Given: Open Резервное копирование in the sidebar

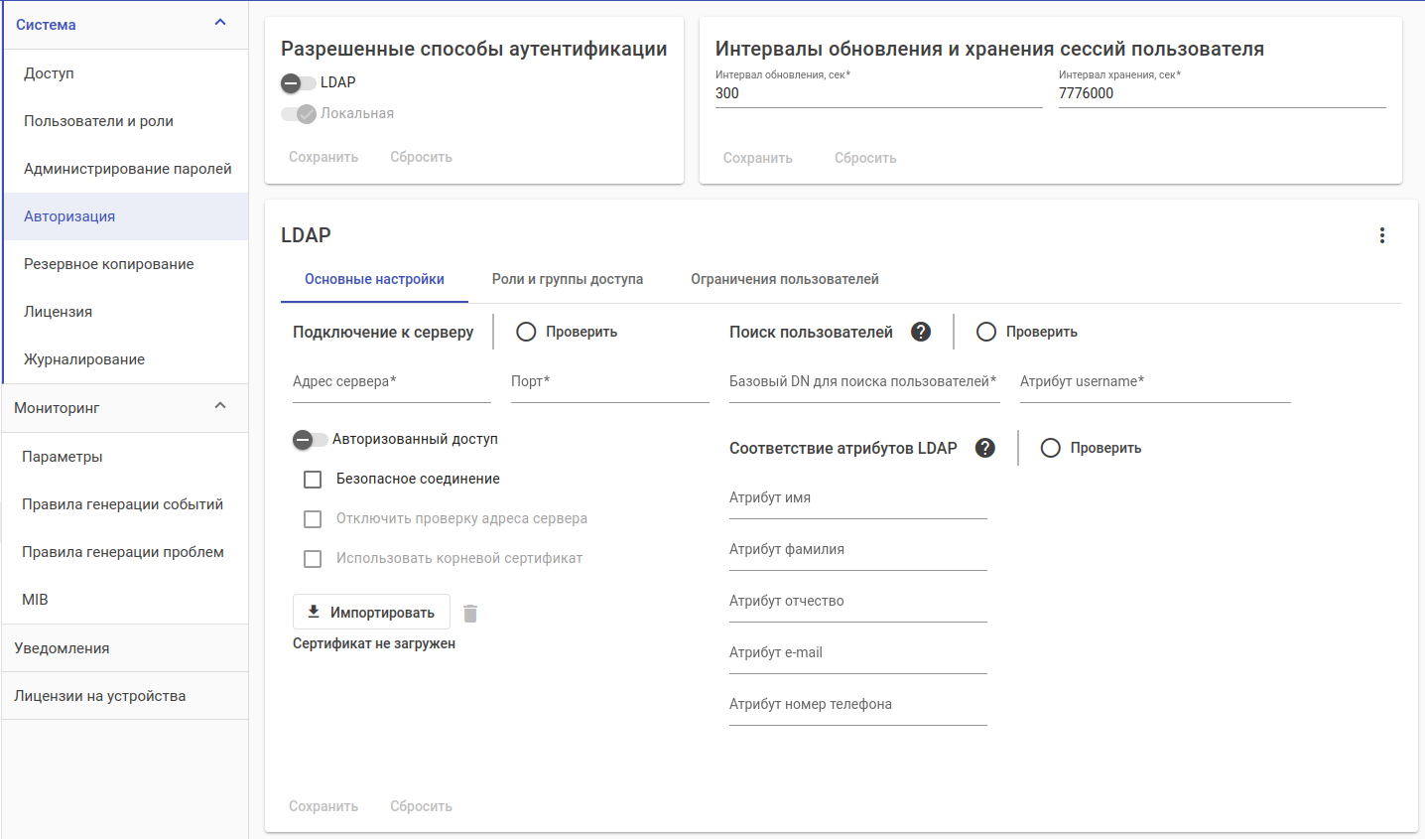Looking at the screenshot, I should click(x=109, y=264).
